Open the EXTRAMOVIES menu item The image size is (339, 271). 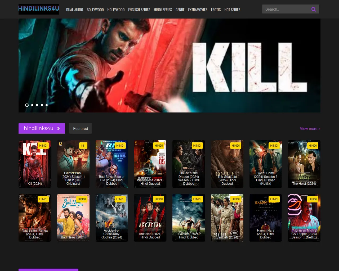[x=198, y=10]
